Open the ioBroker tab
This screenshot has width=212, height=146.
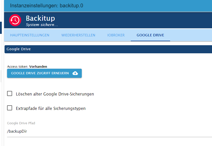pos(116,35)
